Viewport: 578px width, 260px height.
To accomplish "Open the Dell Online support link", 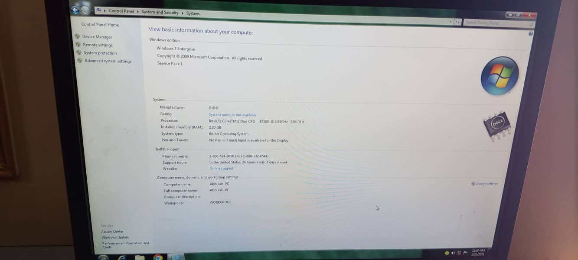I will pyautogui.click(x=221, y=168).
